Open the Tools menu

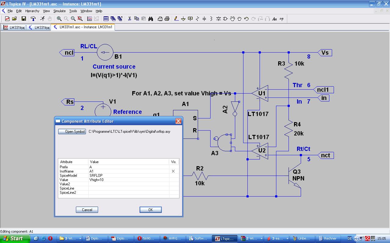pyautogui.click(x=73, y=11)
